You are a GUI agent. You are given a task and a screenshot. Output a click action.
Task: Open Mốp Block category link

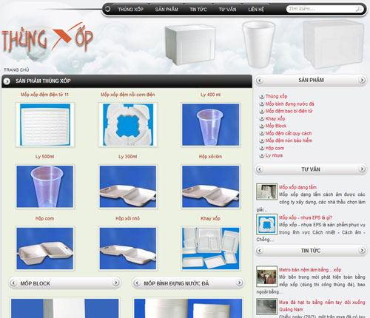coord(276,126)
